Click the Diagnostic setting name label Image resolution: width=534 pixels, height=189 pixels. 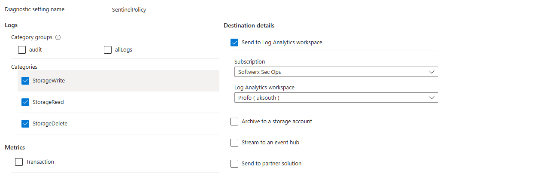34,9
